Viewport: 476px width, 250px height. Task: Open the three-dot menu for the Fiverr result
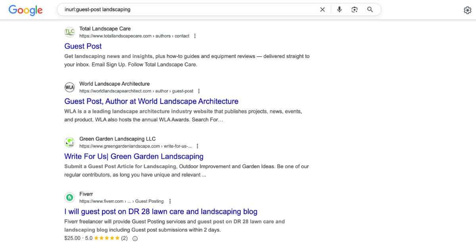tap(170, 201)
